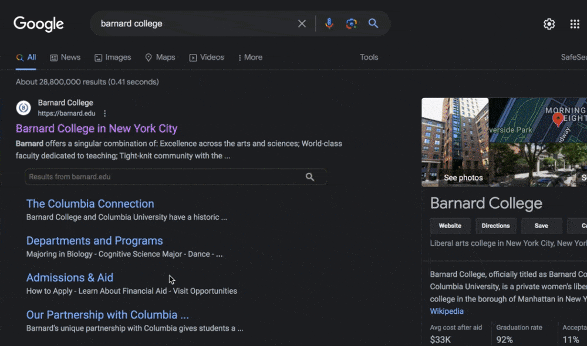587x346 pixels.
Task: Open Admissions & Aid sitelink
Action: point(70,277)
